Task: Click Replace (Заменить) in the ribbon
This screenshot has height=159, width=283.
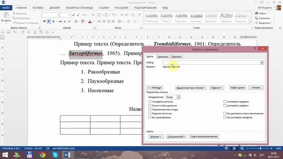Action: coord(263,18)
